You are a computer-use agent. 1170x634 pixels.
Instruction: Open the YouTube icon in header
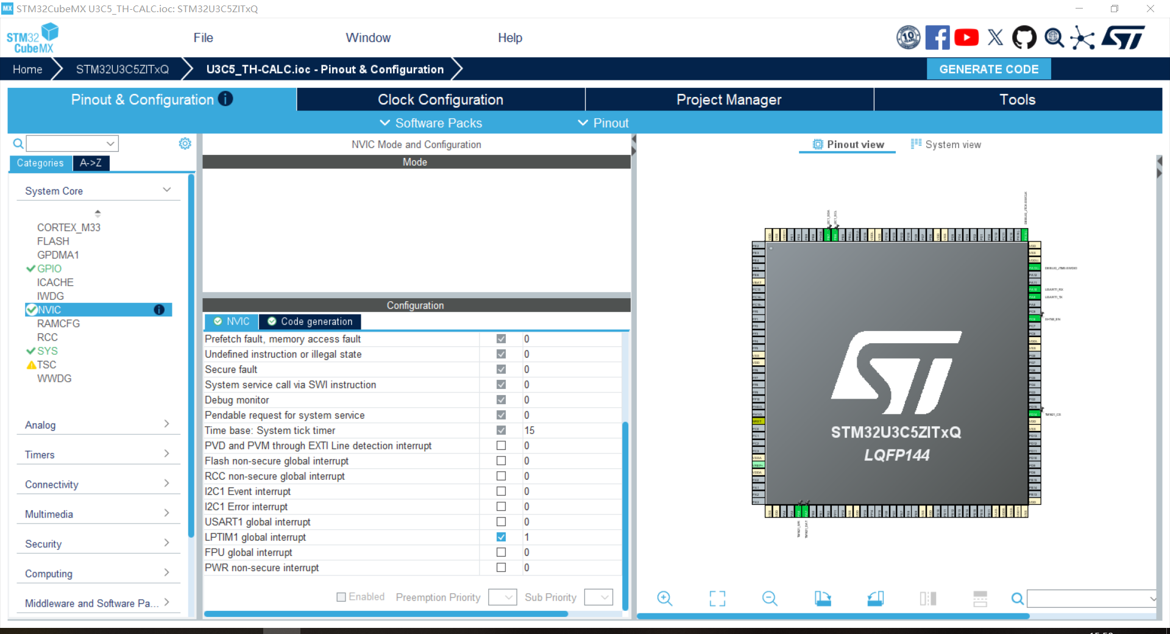click(x=966, y=38)
